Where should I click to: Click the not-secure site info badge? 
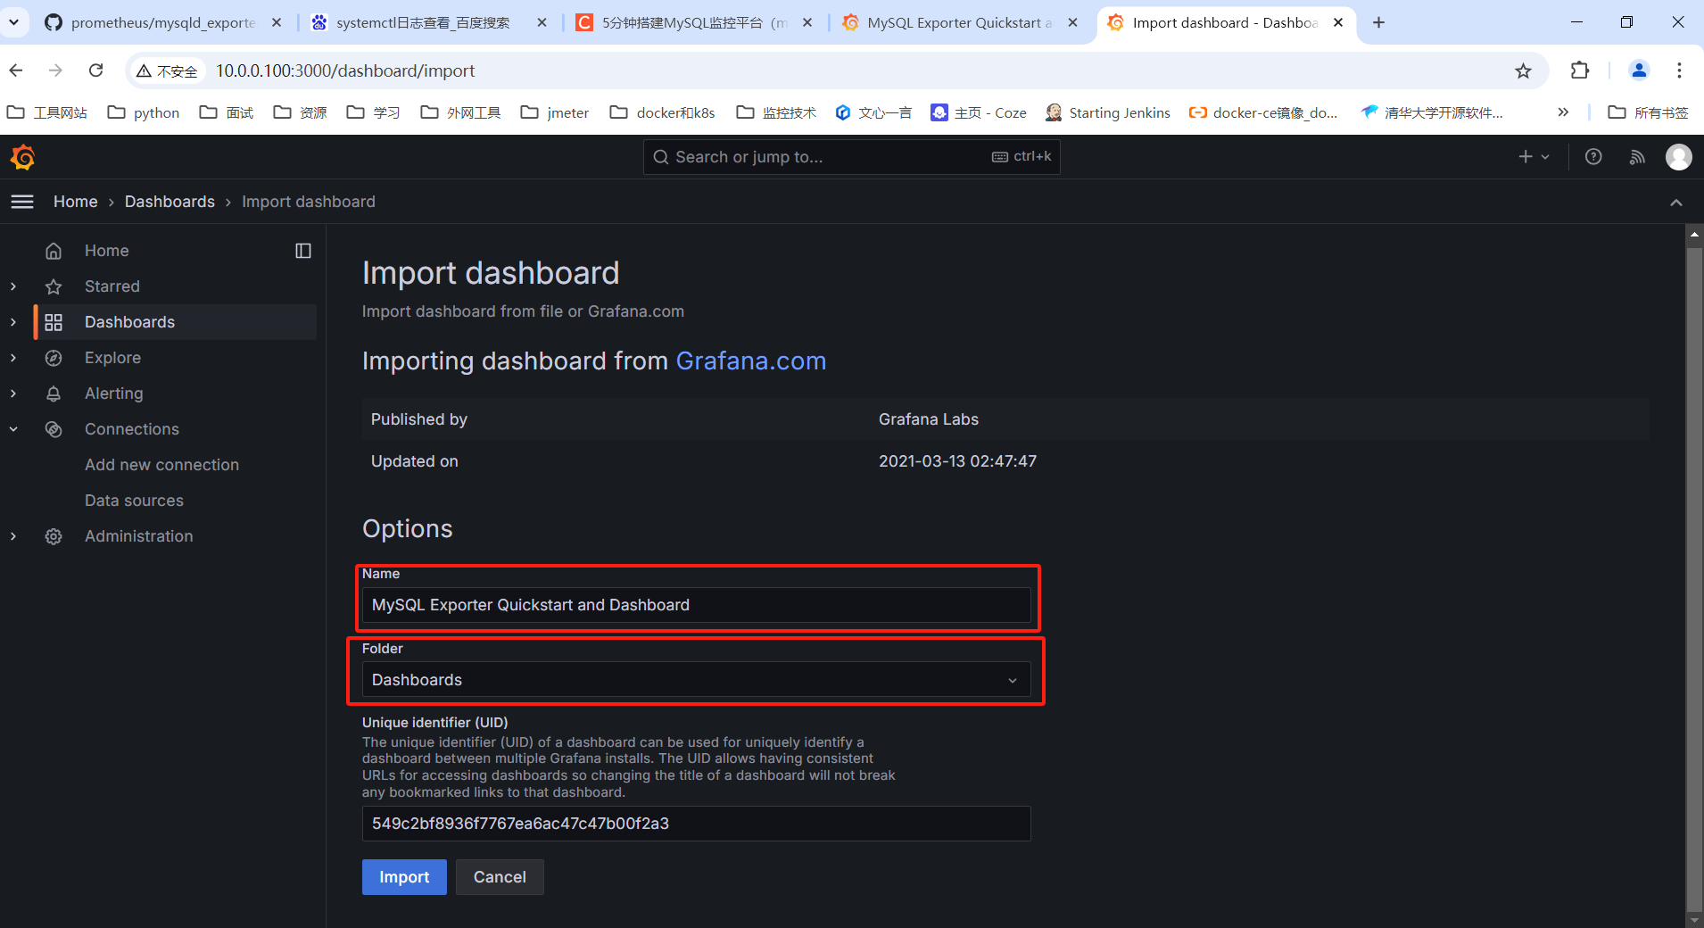(168, 70)
